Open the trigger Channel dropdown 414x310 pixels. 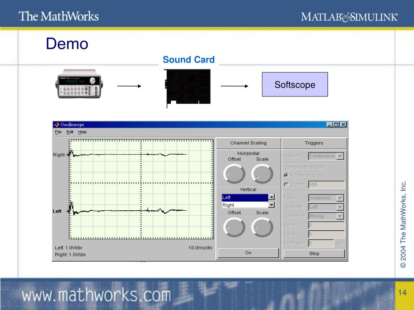326,207
